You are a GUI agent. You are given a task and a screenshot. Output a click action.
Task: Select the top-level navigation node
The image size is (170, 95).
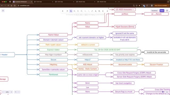124,83
